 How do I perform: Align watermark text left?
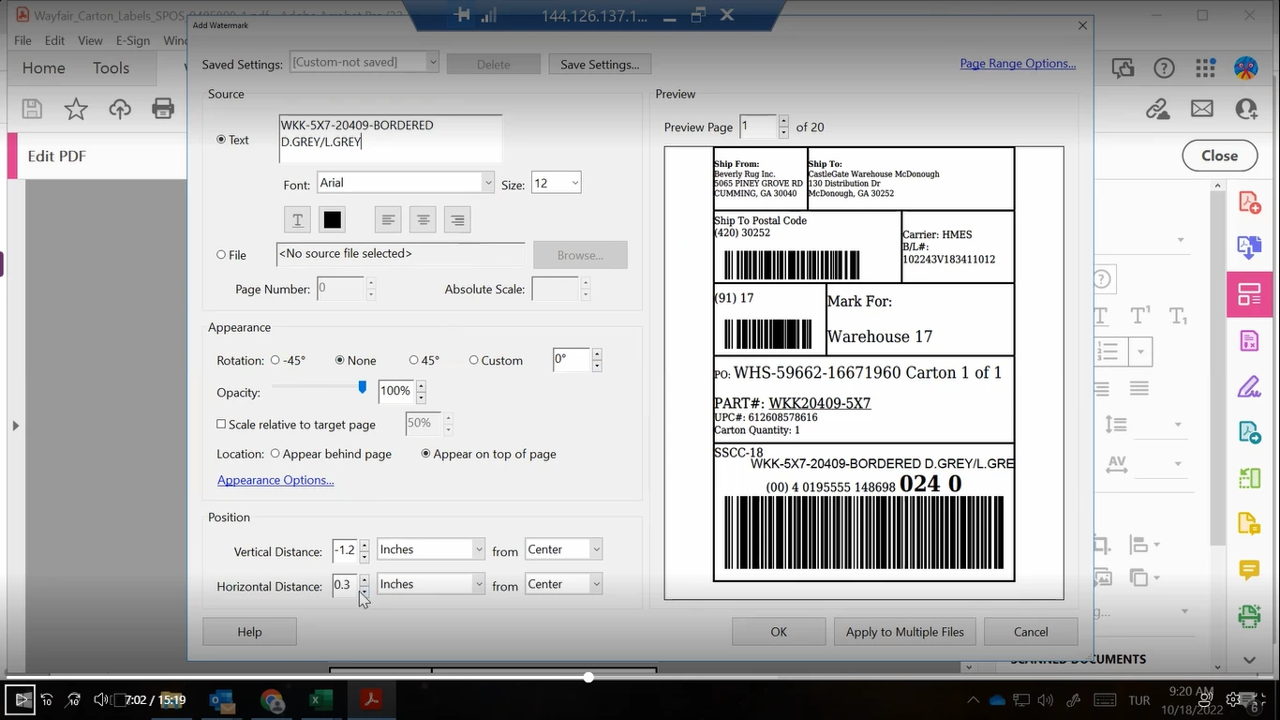tap(388, 219)
